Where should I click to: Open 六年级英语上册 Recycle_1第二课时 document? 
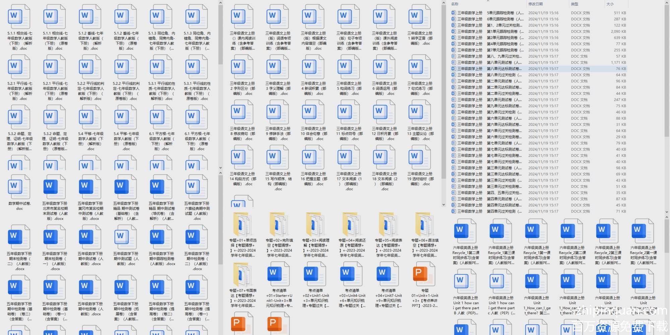point(466,232)
